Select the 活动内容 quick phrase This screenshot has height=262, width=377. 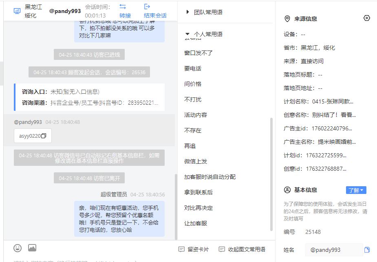click(196, 115)
